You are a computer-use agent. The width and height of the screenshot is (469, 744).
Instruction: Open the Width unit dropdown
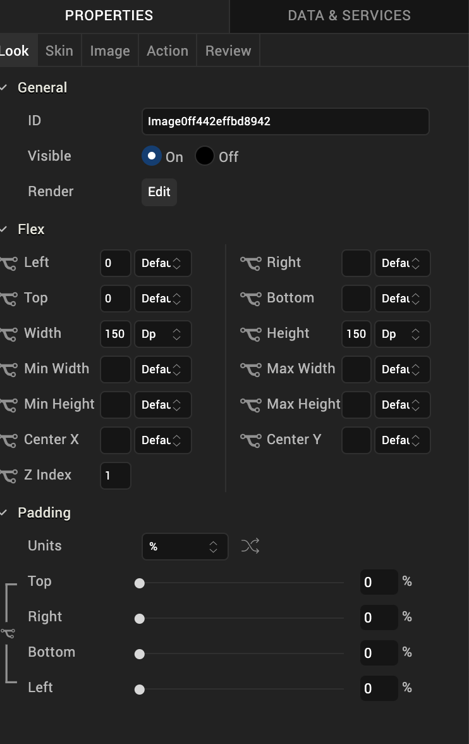(x=162, y=335)
